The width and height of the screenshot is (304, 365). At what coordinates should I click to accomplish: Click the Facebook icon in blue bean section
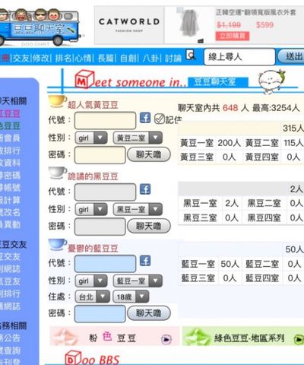click(145, 261)
